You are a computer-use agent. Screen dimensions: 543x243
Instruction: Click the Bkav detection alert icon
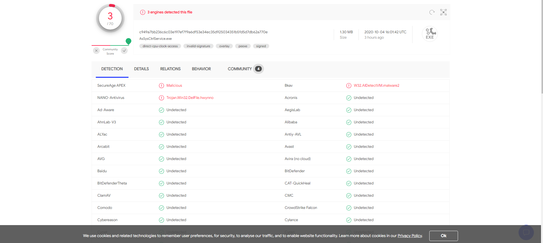349,86
